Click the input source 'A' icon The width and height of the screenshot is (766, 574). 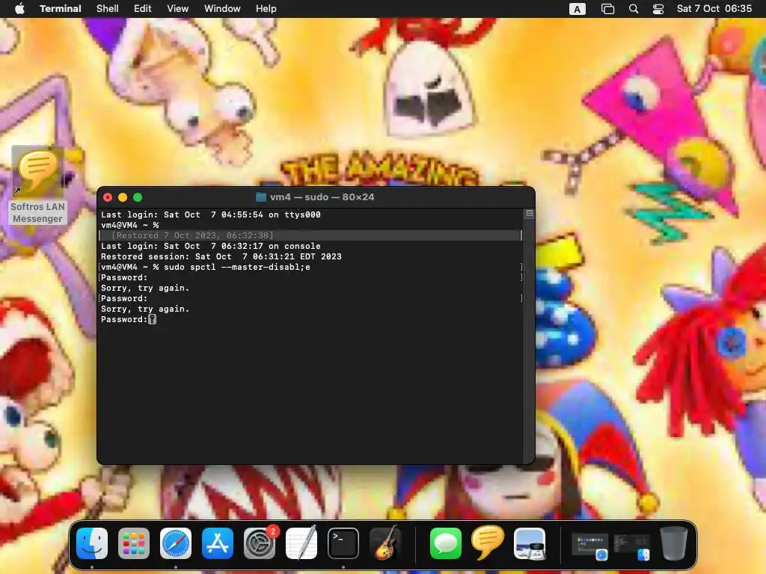coord(577,9)
